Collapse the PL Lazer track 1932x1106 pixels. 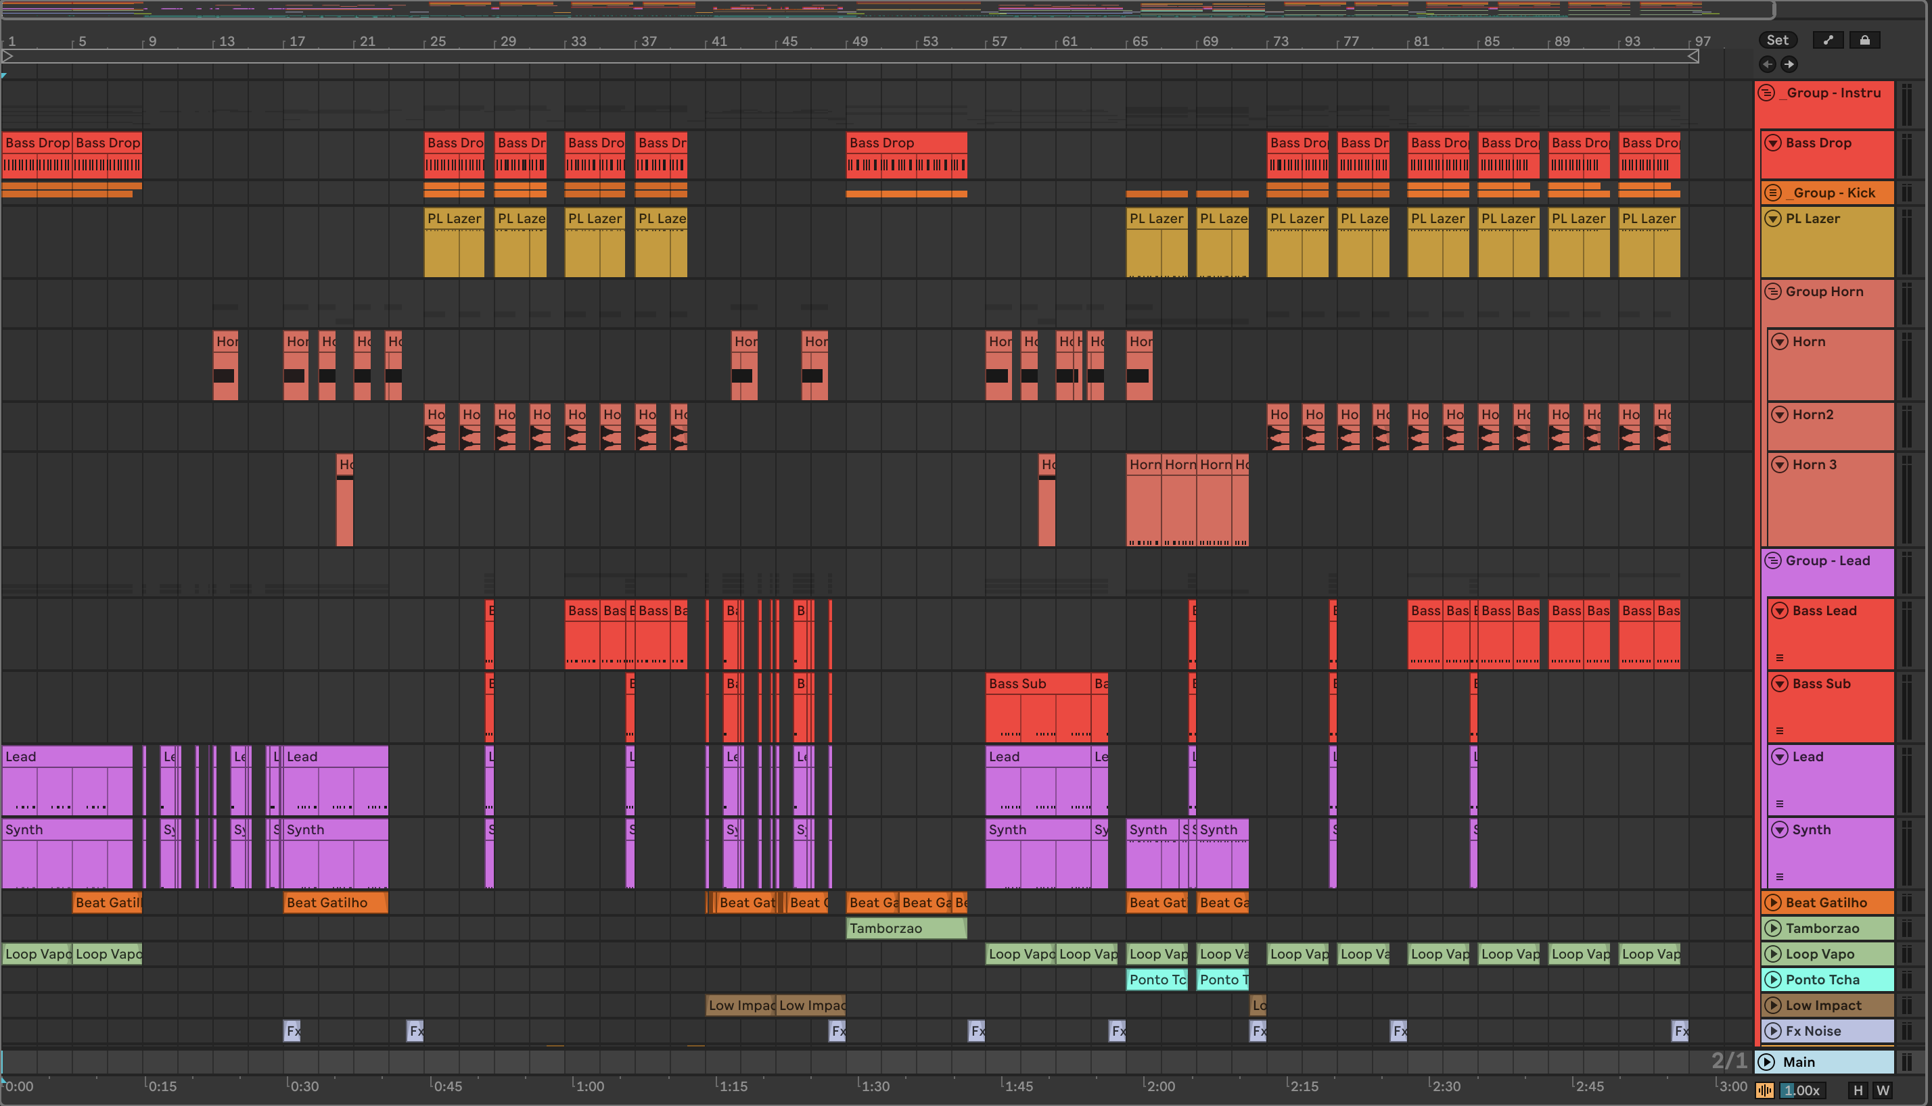click(1772, 219)
